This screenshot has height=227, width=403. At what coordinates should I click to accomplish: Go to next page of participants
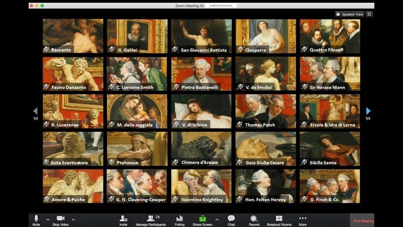[368, 111]
